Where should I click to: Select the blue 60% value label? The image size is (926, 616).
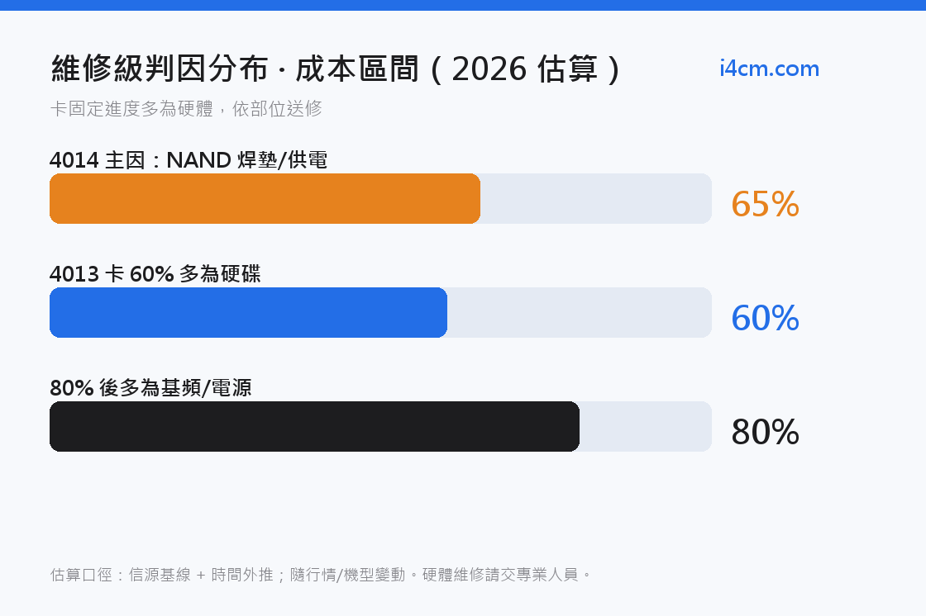point(765,318)
